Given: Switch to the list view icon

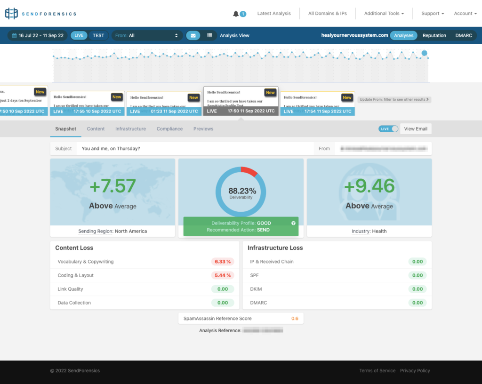Looking at the screenshot, I should [209, 35].
